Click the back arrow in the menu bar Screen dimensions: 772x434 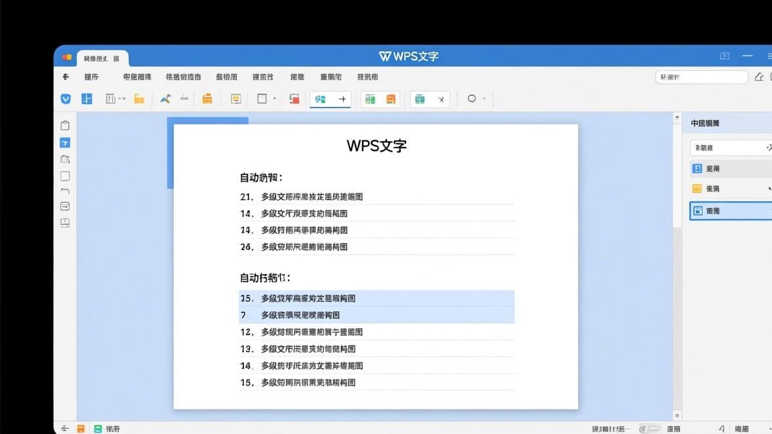66,77
